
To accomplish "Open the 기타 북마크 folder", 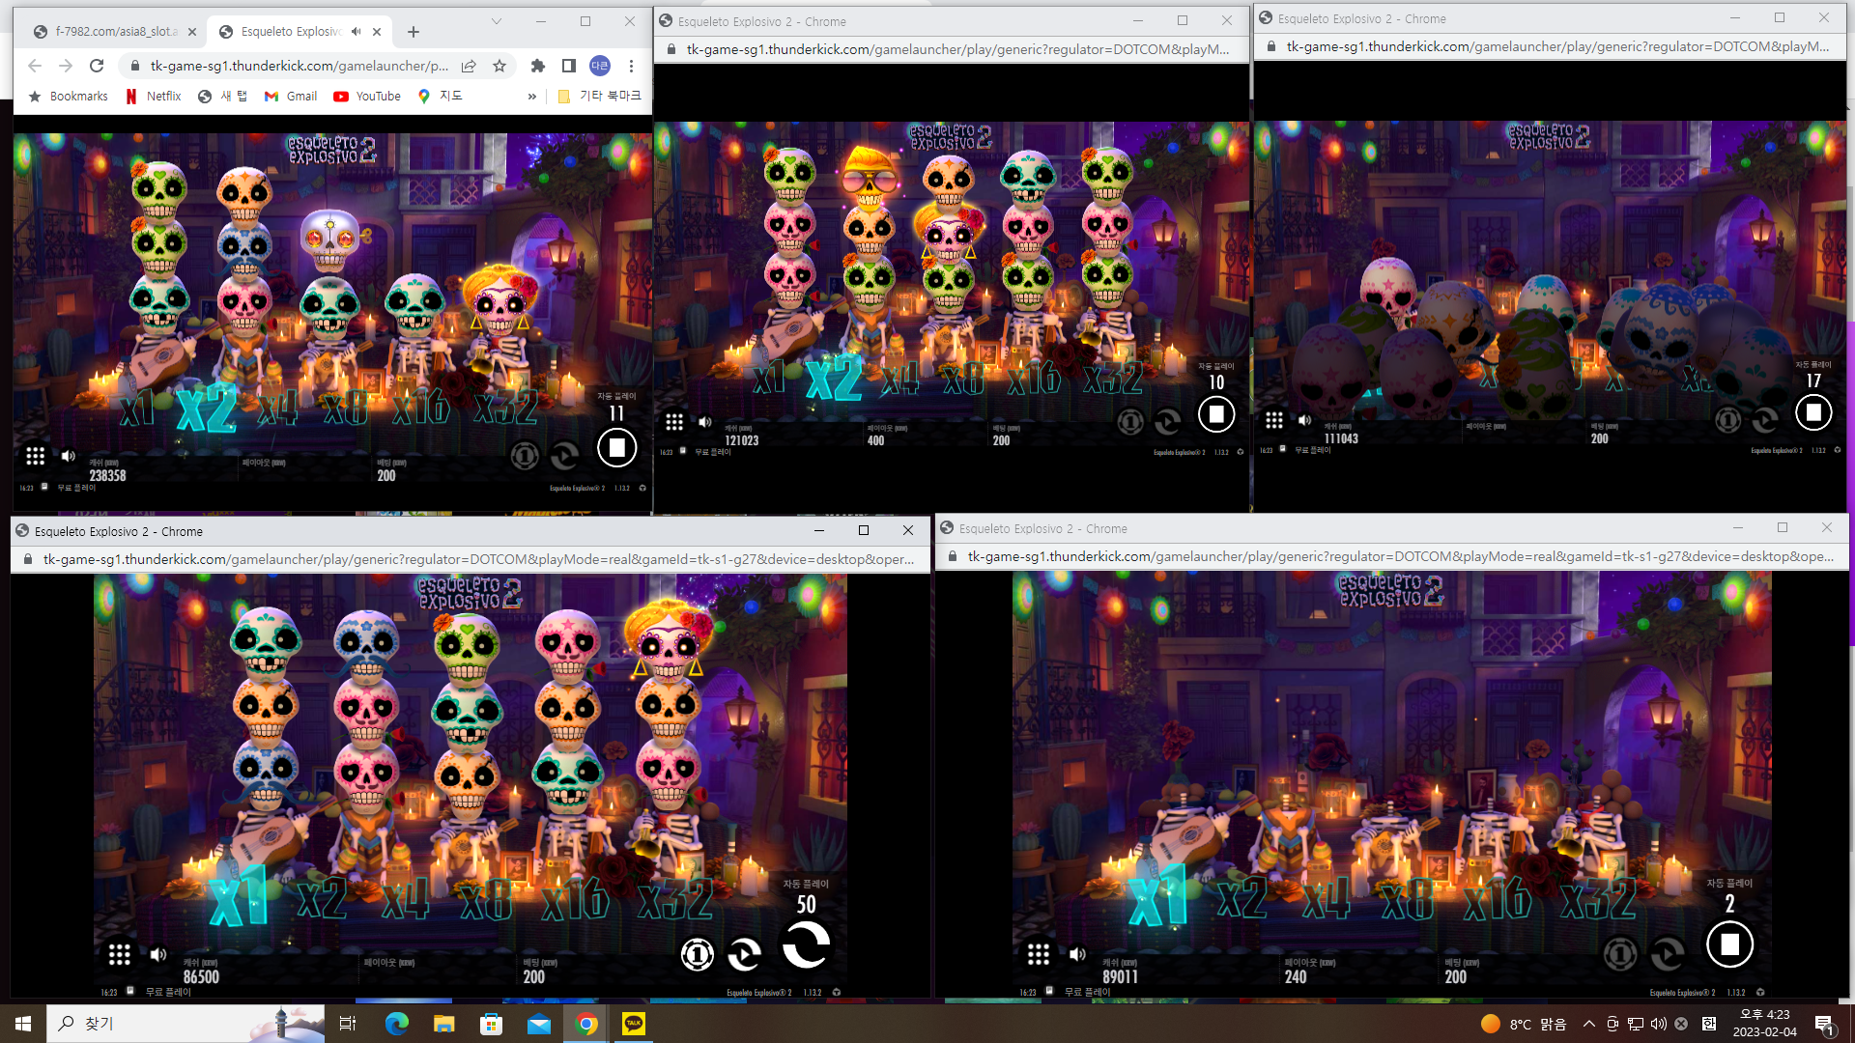I will point(599,97).
